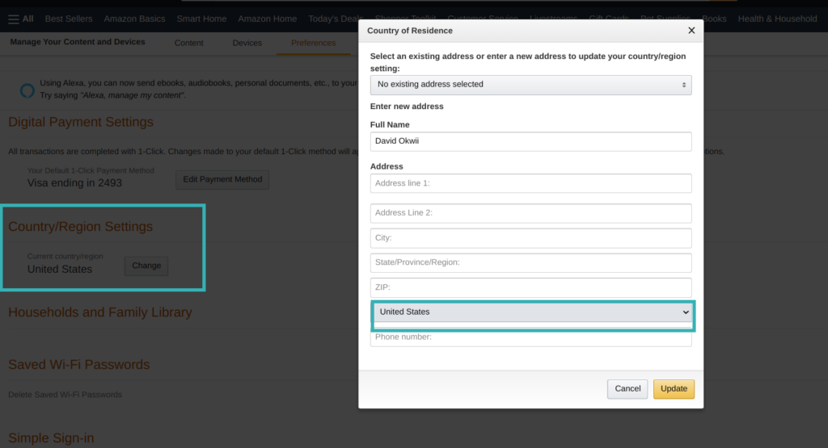The image size is (828, 448).
Task: Open the United States country dropdown
Action: pyautogui.click(x=533, y=312)
